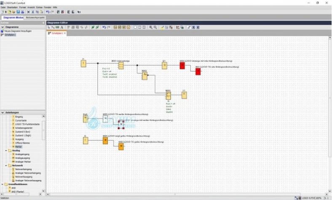Click the second green online test icon
Screen dimensions: 332x200
[x=97, y=27]
